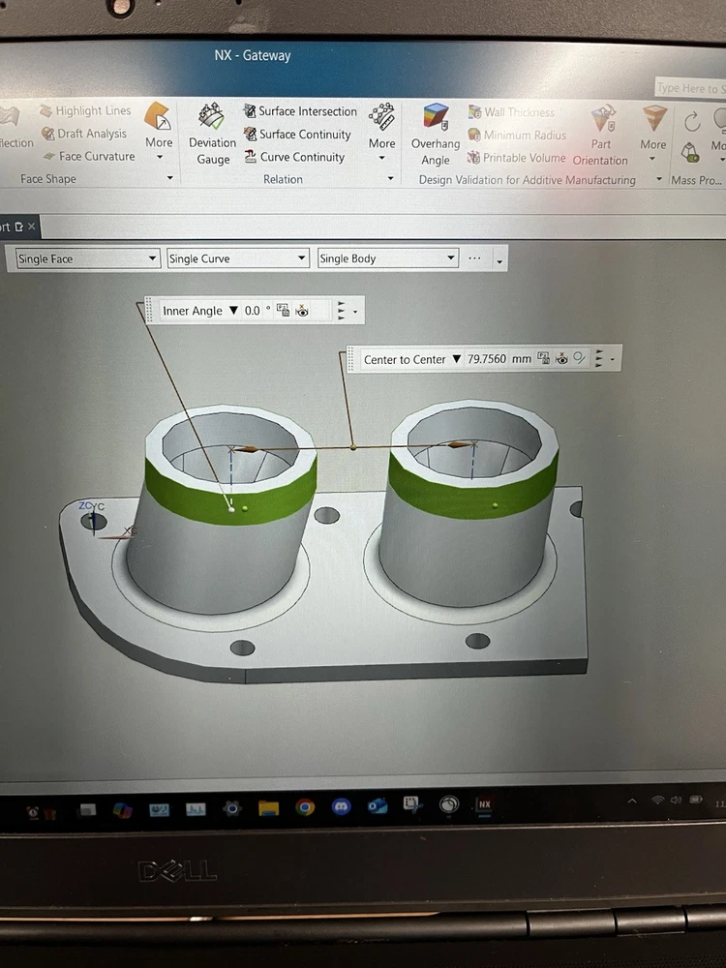Image resolution: width=726 pixels, height=968 pixels.
Task: Expand the Inner Angle measurement type list
Action: 232,311
